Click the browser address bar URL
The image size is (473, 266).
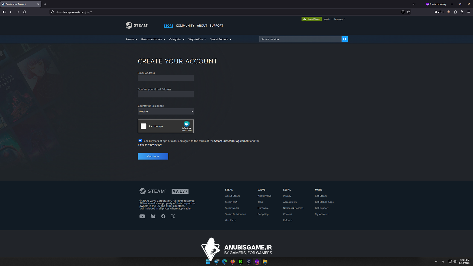[74, 12]
